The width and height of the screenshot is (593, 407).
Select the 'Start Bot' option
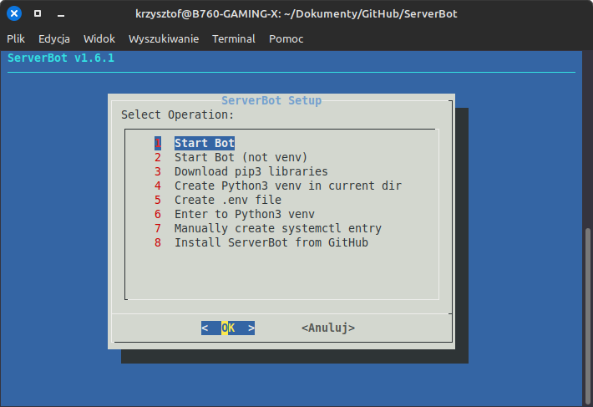(205, 144)
